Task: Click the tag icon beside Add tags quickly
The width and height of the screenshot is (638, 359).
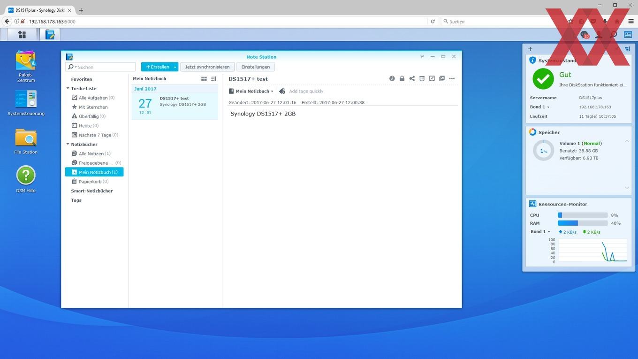Action: click(x=282, y=91)
